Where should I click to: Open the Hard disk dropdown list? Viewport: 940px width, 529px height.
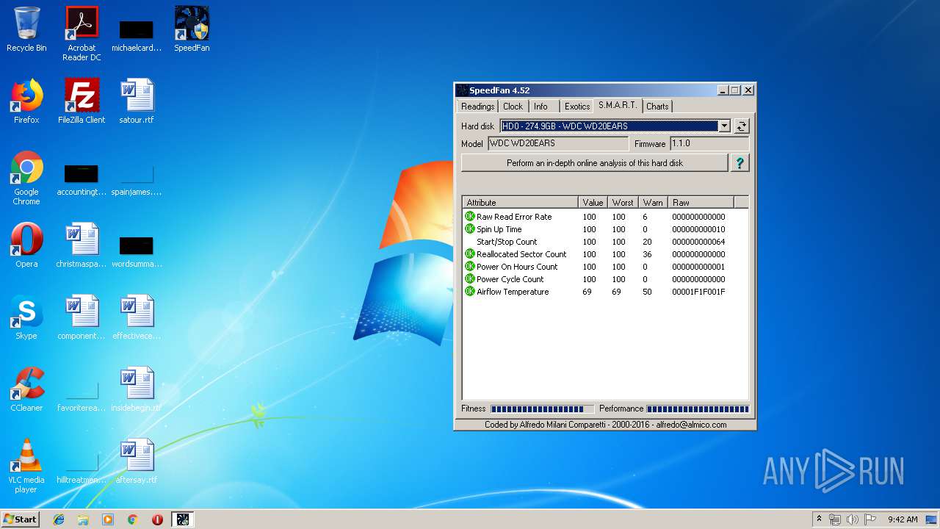pyautogui.click(x=724, y=126)
